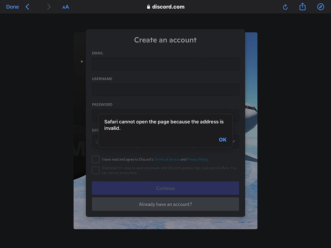Open the Terms of Service link
The image size is (331, 248).
[x=167, y=160]
